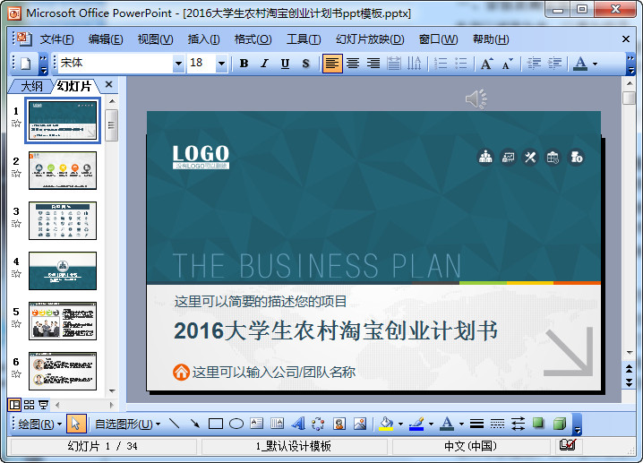Click the change text direction icon
The width and height of the screenshot is (643, 463).
414,64
